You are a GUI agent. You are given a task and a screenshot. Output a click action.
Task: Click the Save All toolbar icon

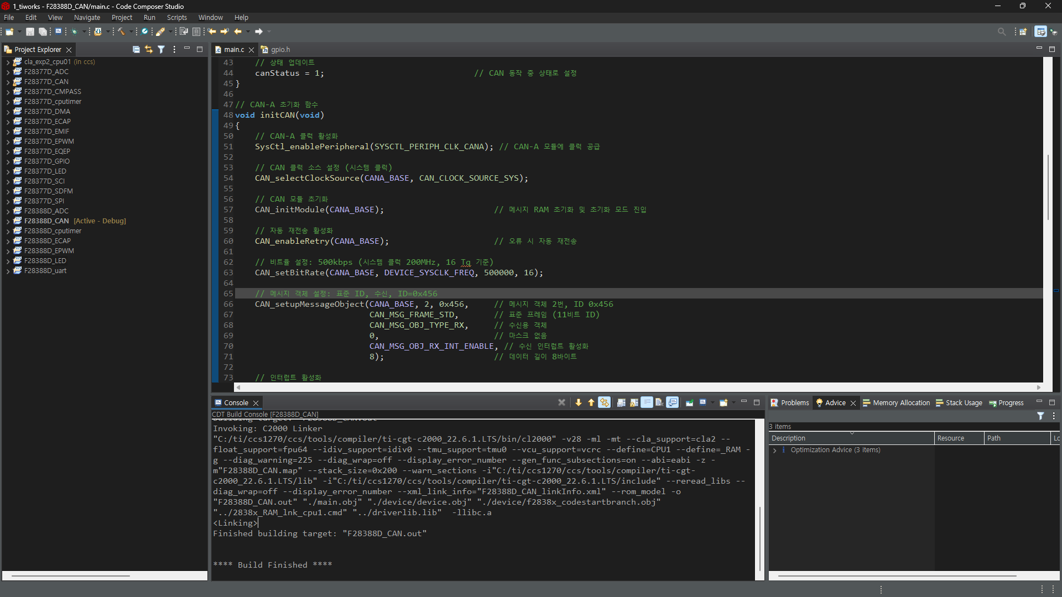tap(43, 32)
